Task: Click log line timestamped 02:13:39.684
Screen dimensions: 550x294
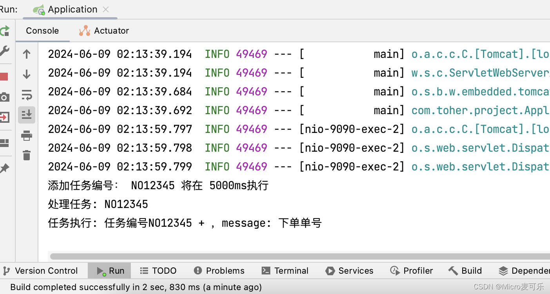Action: point(299,91)
